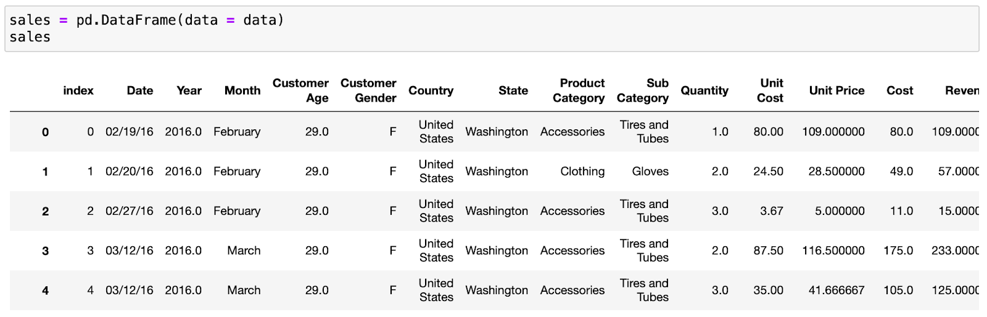This screenshot has height=317, width=987.
Task: Click the Unit Price column header
Action: (836, 90)
